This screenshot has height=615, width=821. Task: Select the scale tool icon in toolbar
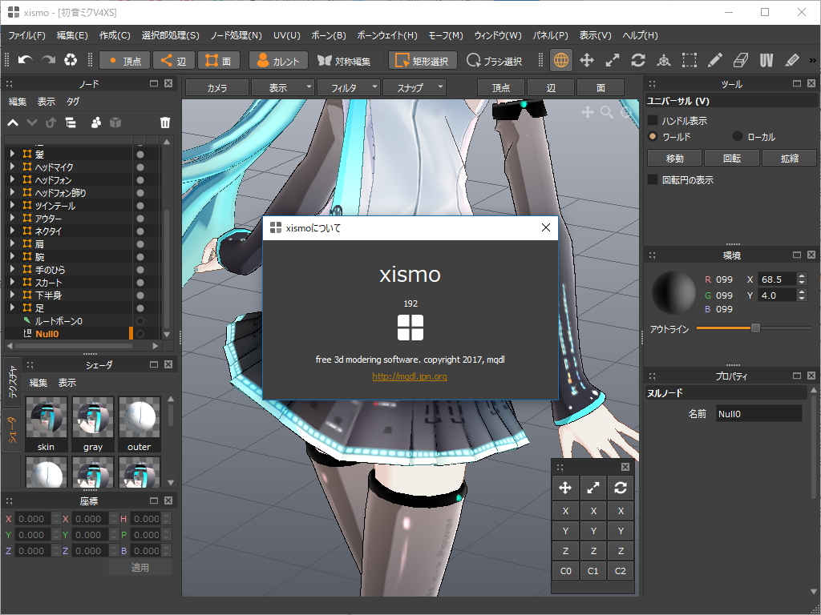pos(612,60)
